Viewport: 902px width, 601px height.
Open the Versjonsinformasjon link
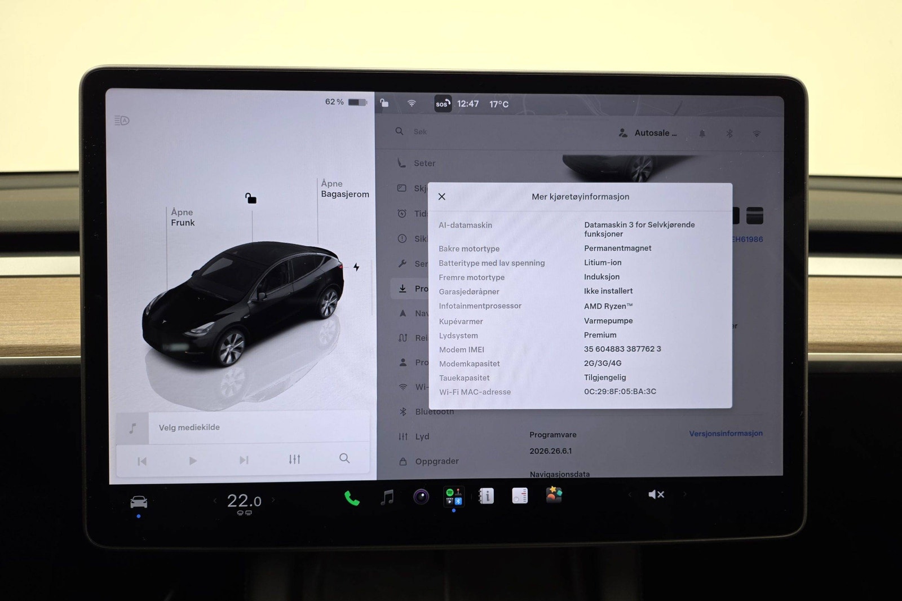726,434
